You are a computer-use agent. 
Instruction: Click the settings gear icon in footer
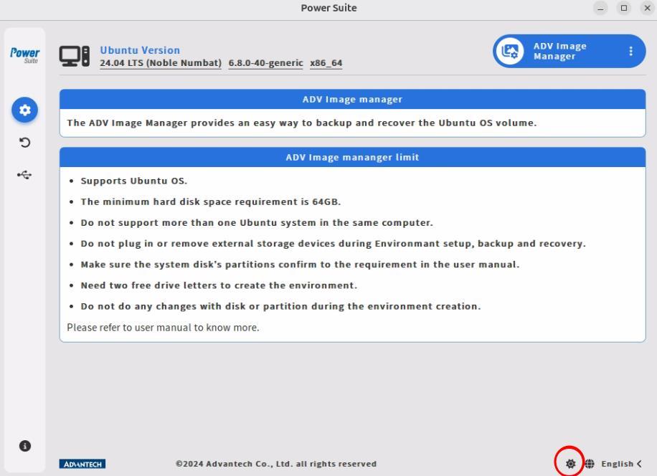[x=570, y=463]
